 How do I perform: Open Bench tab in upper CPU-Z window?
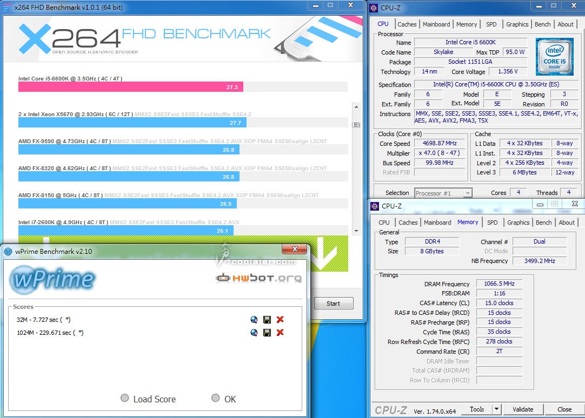click(x=542, y=24)
